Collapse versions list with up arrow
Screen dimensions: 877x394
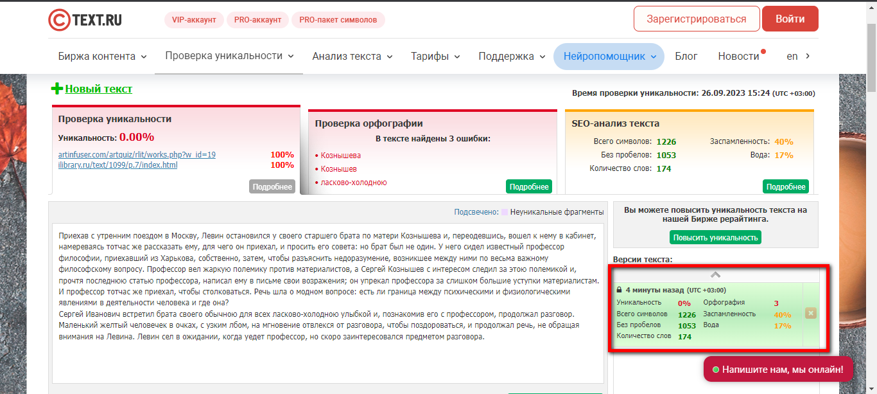tap(716, 274)
